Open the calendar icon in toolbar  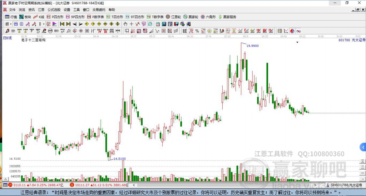pyautogui.click(x=158, y=24)
